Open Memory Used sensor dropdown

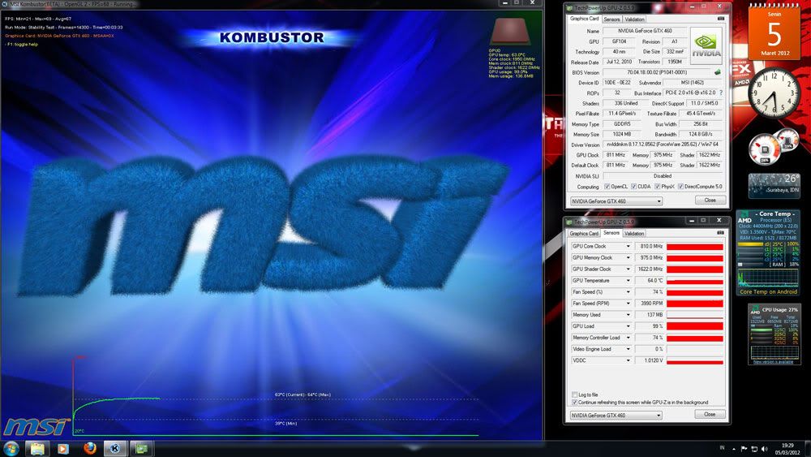point(628,315)
